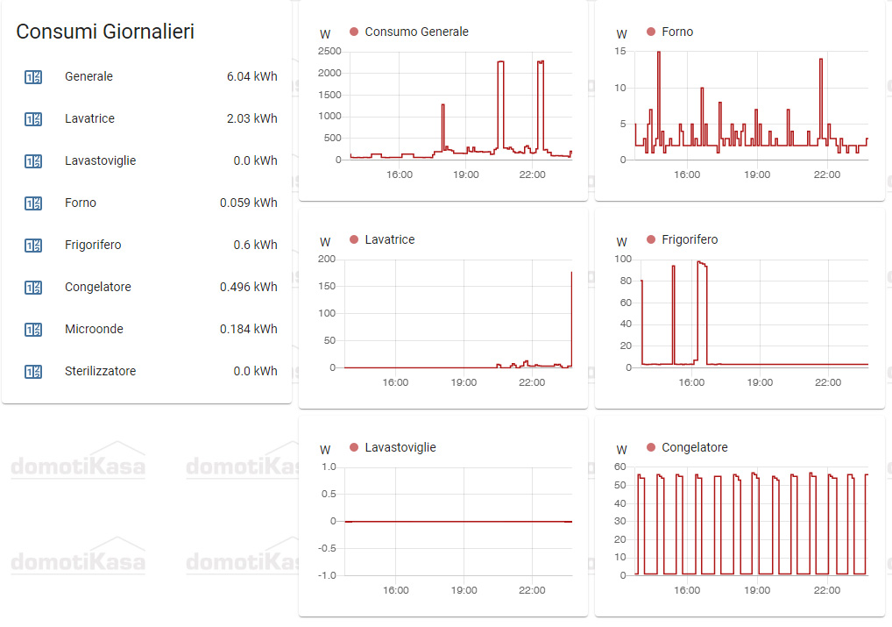Open the Lavatrice entity row label
Image resolution: width=892 pixels, height=627 pixels.
[89, 118]
